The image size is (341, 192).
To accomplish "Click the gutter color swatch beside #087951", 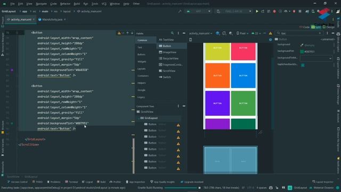I will click(12, 123).
